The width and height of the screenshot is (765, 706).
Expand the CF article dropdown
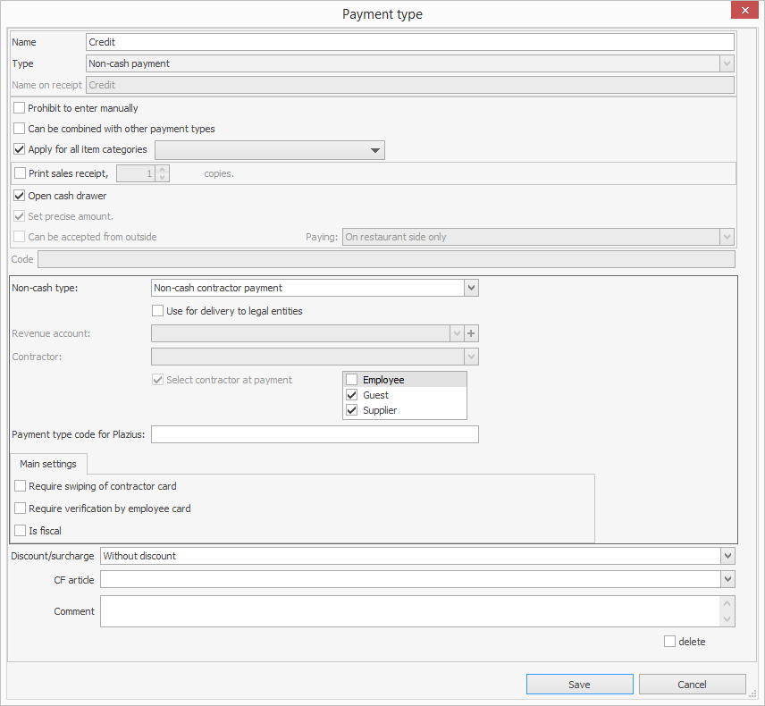click(727, 580)
